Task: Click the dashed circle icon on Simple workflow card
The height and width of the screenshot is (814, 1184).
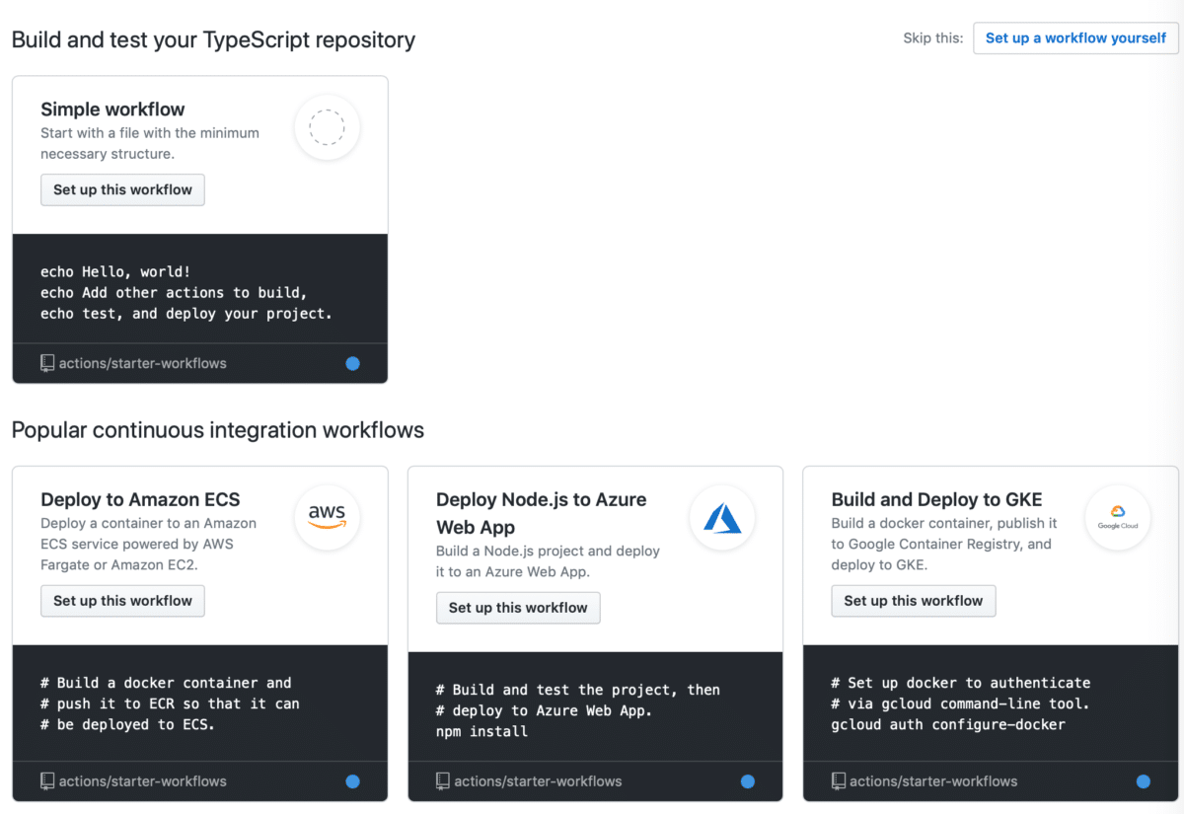Action: point(327,127)
